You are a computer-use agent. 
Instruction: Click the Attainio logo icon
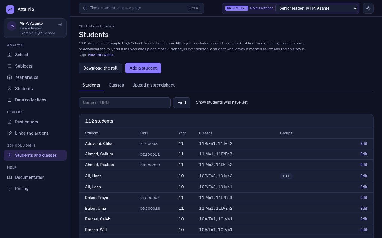[10, 10]
